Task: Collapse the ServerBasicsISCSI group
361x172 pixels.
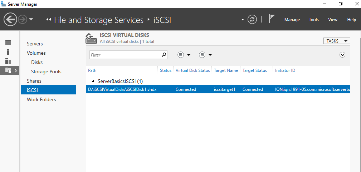Action: pyautogui.click(x=93, y=81)
